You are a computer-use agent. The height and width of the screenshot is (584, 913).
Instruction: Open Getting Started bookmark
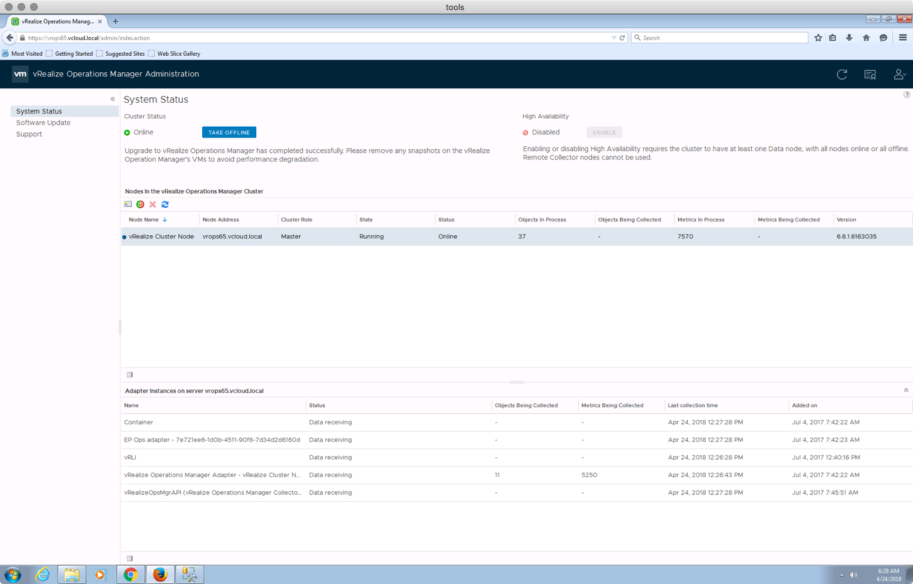tap(69, 54)
